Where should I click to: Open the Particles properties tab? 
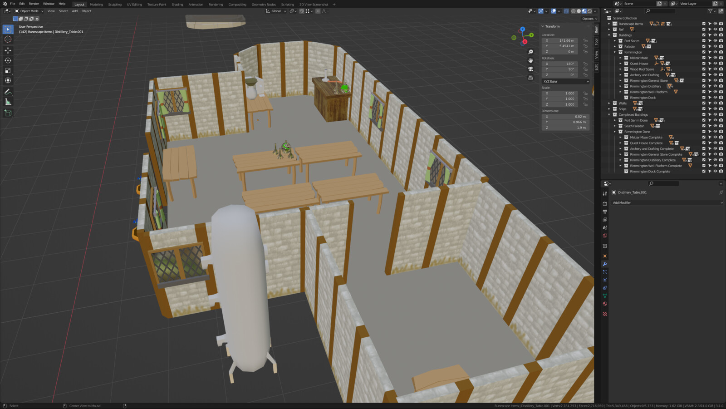pyautogui.click(x=604, y=272)
